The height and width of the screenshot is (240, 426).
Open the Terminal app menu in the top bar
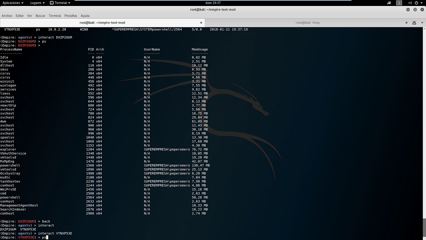[60, 3]
